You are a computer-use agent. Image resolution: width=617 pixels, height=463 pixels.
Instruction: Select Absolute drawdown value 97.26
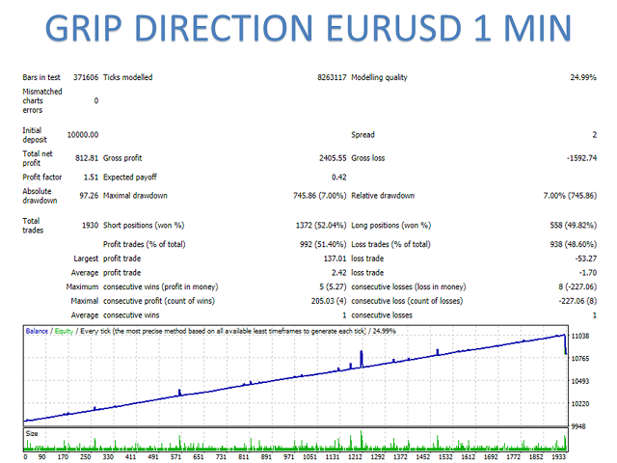tap(89, 196)
